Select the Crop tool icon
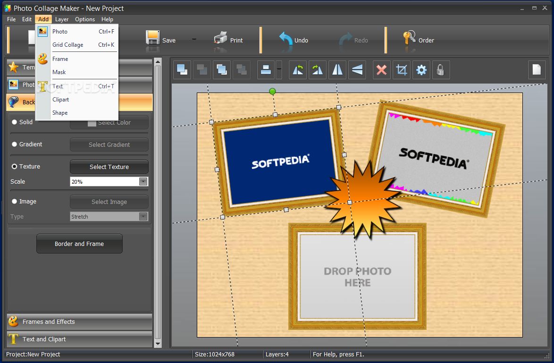 (x=402, y=70)
